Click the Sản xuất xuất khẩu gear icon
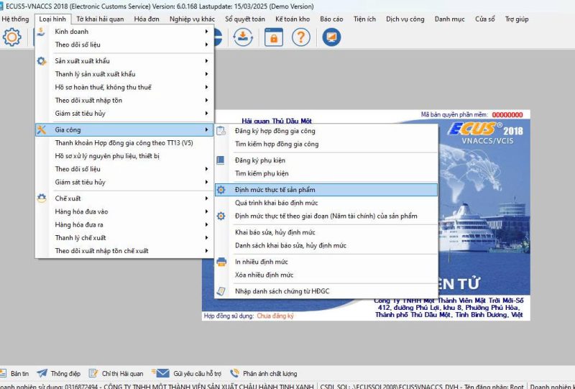The width and height of the screenshot is (575, 389). [x=42, y=61]
